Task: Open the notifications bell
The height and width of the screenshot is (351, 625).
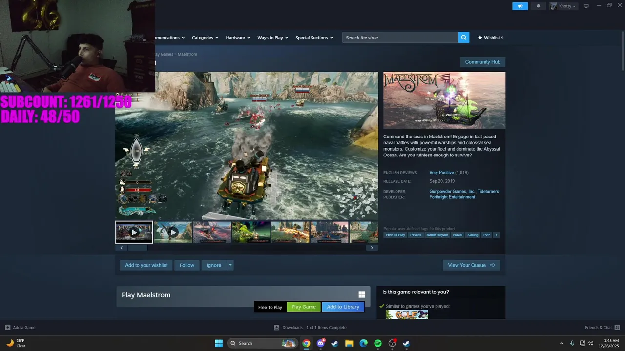Action: coord(539,6)
